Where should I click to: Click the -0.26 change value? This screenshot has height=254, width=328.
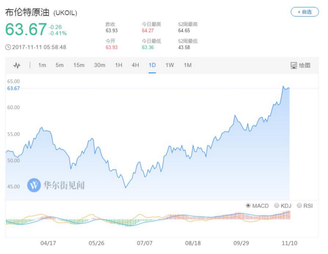(x=55, y=27)
